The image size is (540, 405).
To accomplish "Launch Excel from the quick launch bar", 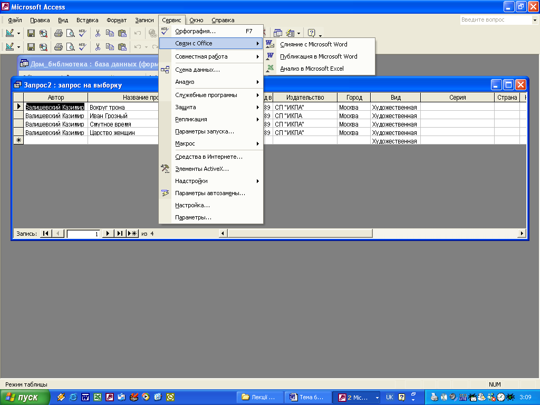I will point(98,397).
